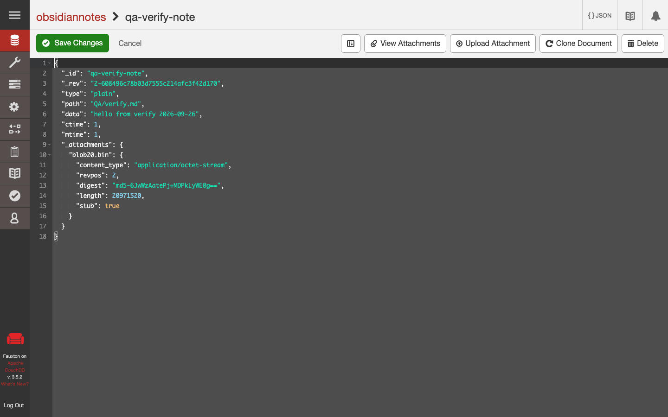668x417 pixels.
Task: Open the Databases icon in sidebar
Action: (15, 41)
